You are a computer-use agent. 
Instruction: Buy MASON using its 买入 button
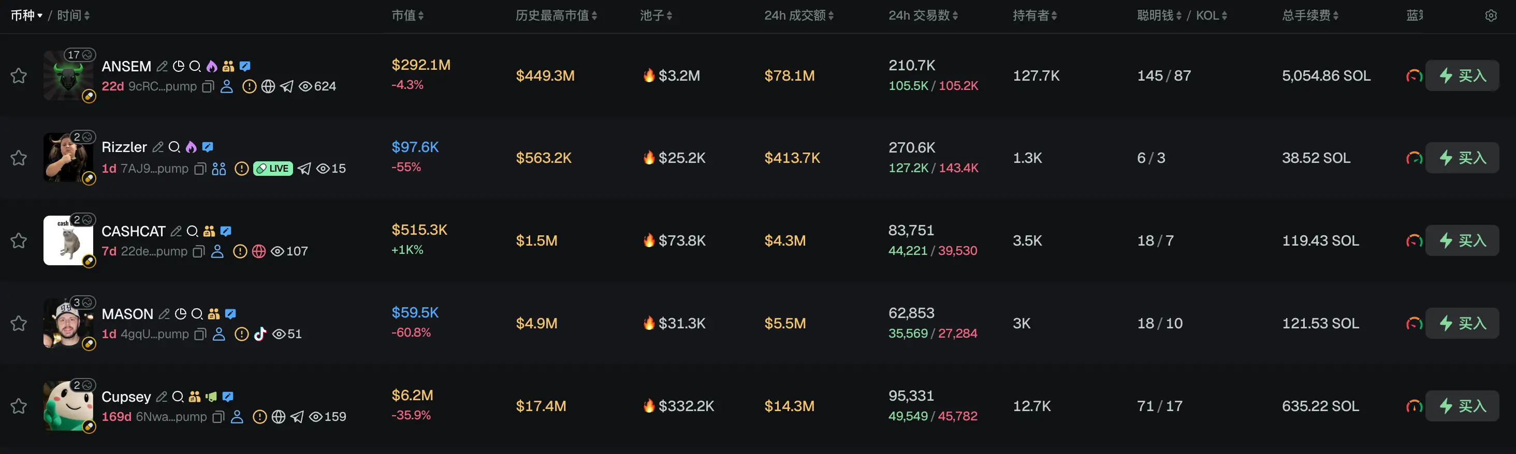(1462, 324)
